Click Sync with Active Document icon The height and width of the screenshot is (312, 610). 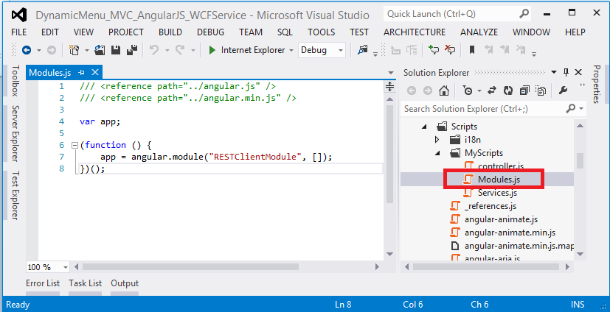coord(492,91)
